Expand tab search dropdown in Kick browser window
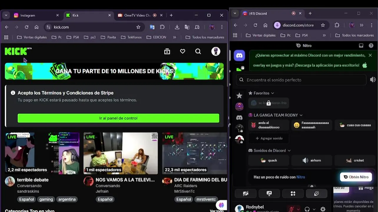The width and height of the screenshot is (378, 212). pyautogui.click(x=6, y=15)
